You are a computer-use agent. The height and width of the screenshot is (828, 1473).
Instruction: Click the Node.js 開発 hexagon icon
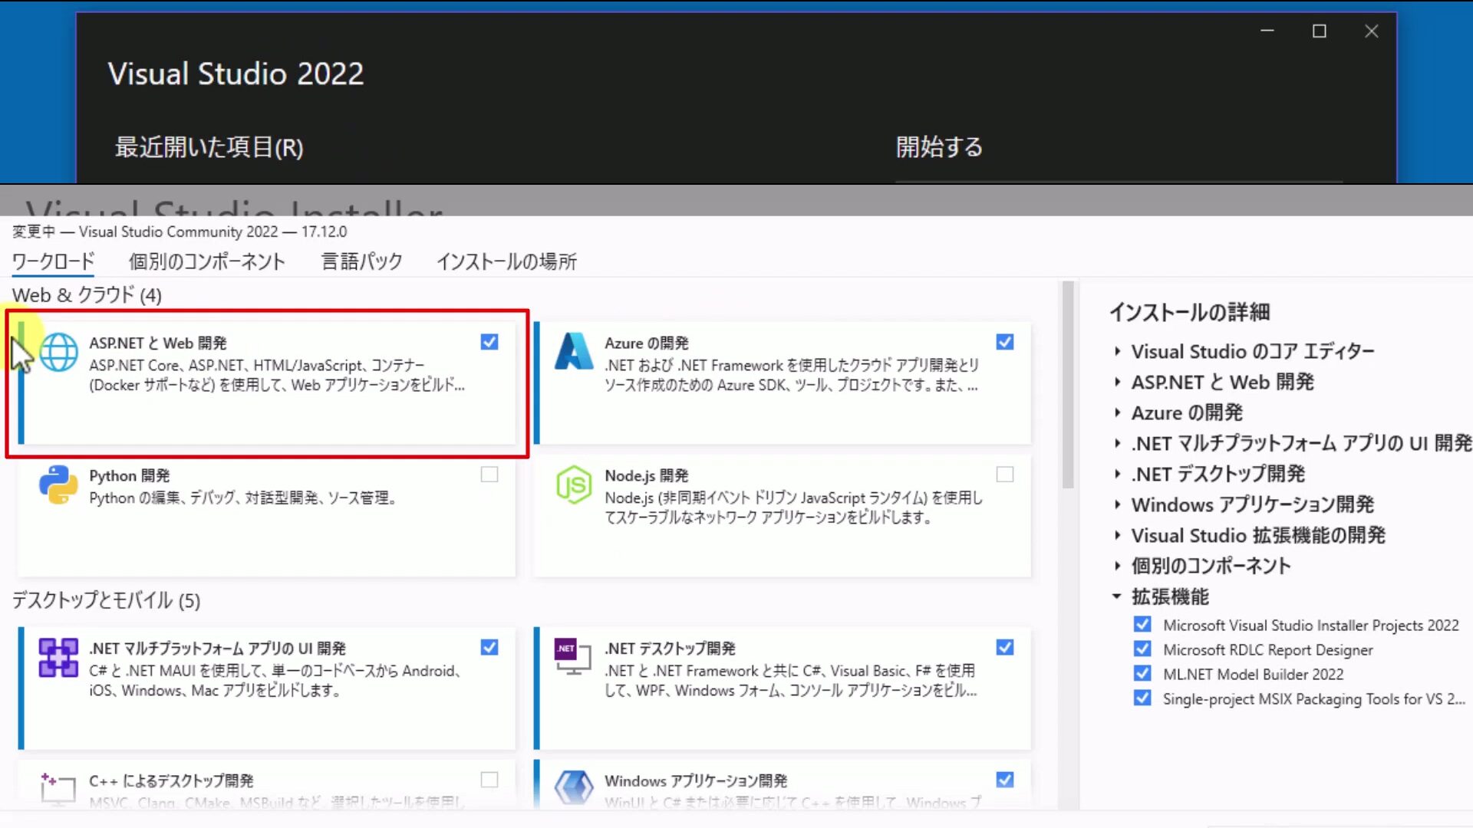(x=574, y=485)
